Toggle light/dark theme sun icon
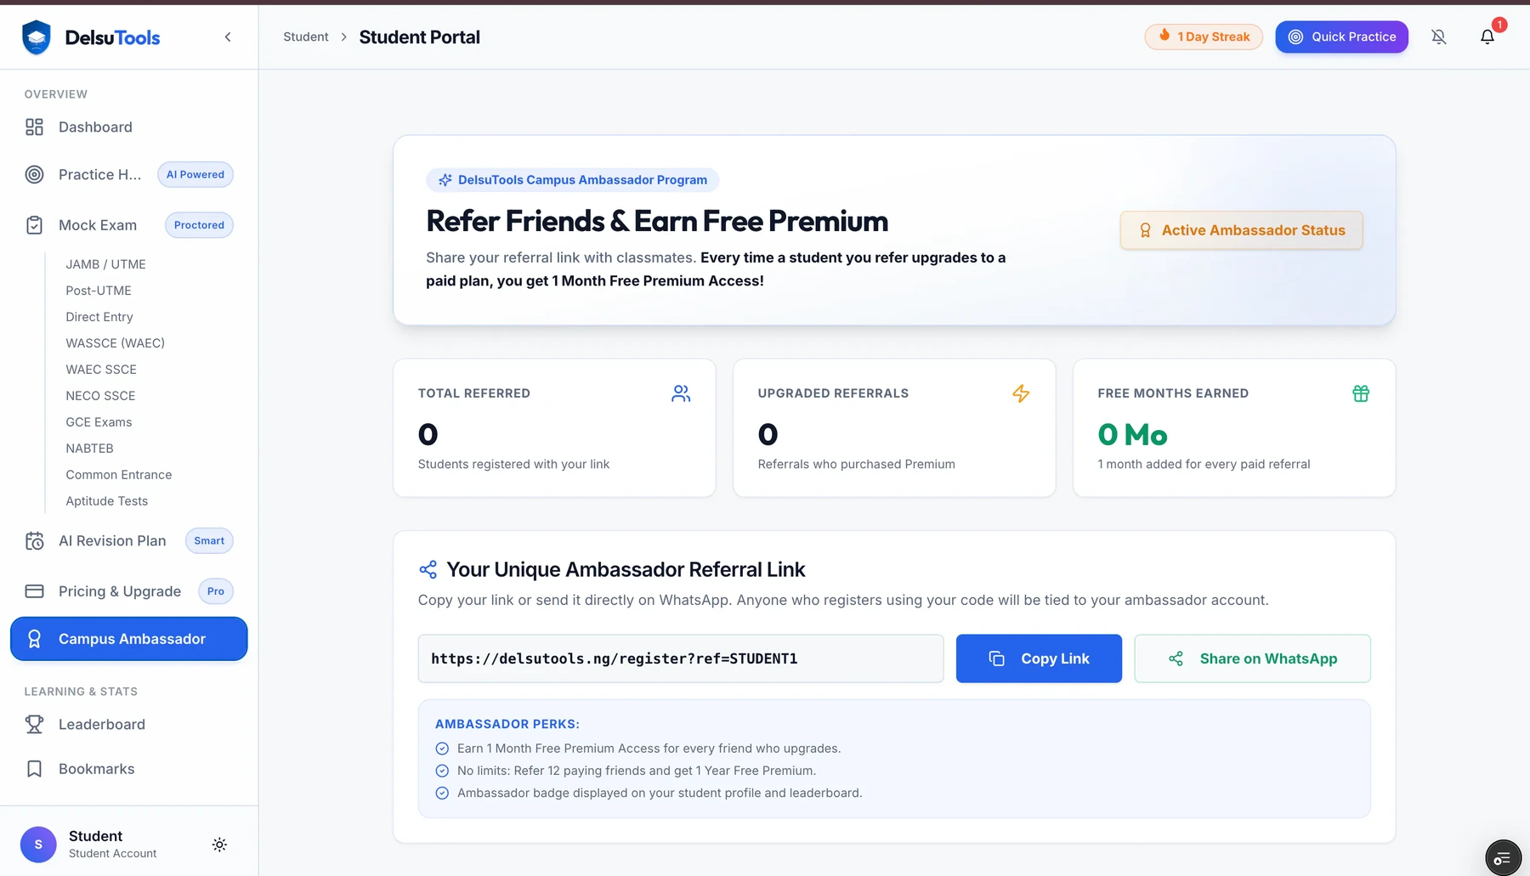Image resolution: width=1530 pixels, height=876 pixels. [219, 845]
